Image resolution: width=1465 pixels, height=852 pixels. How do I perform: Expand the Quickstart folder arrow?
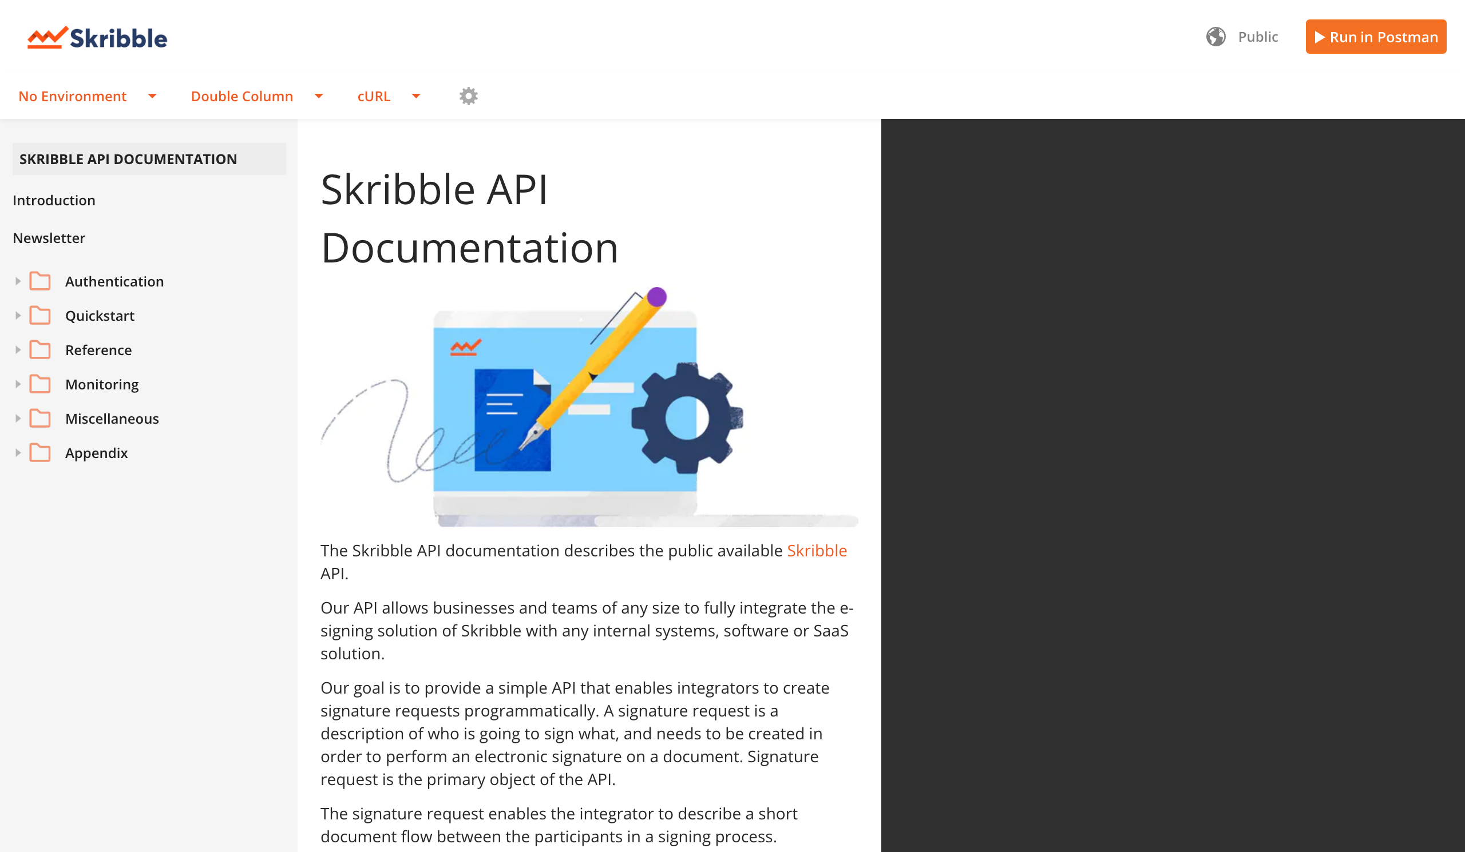click(x=17, y=316)
